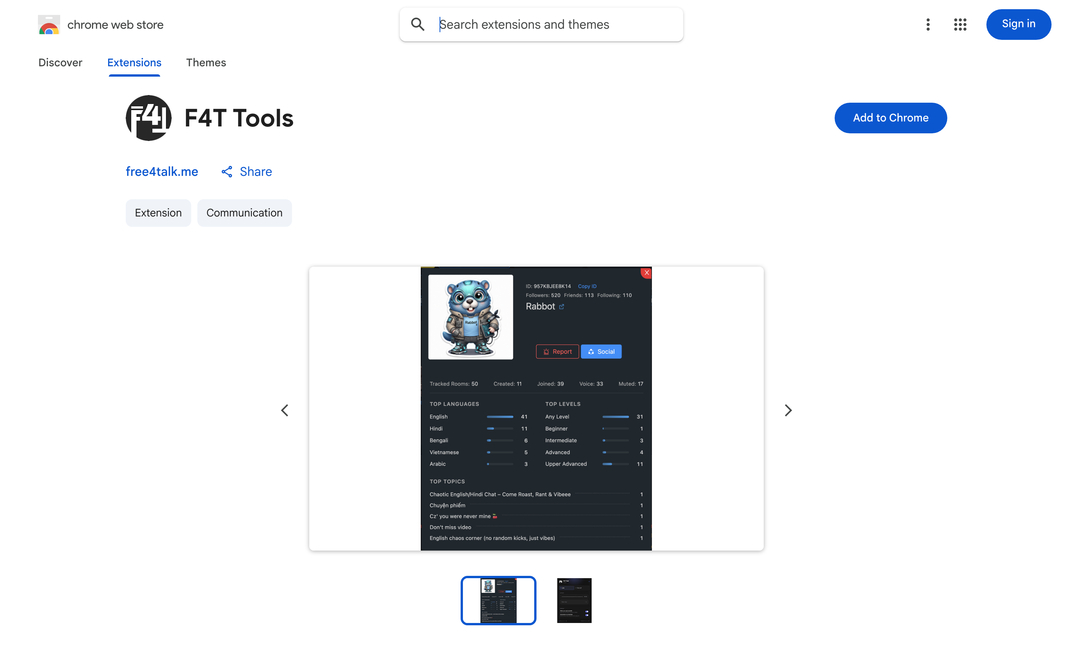This screenshot has width=1073, height=659.
Task: Click the Communication category chip
Action: point(244,213)
